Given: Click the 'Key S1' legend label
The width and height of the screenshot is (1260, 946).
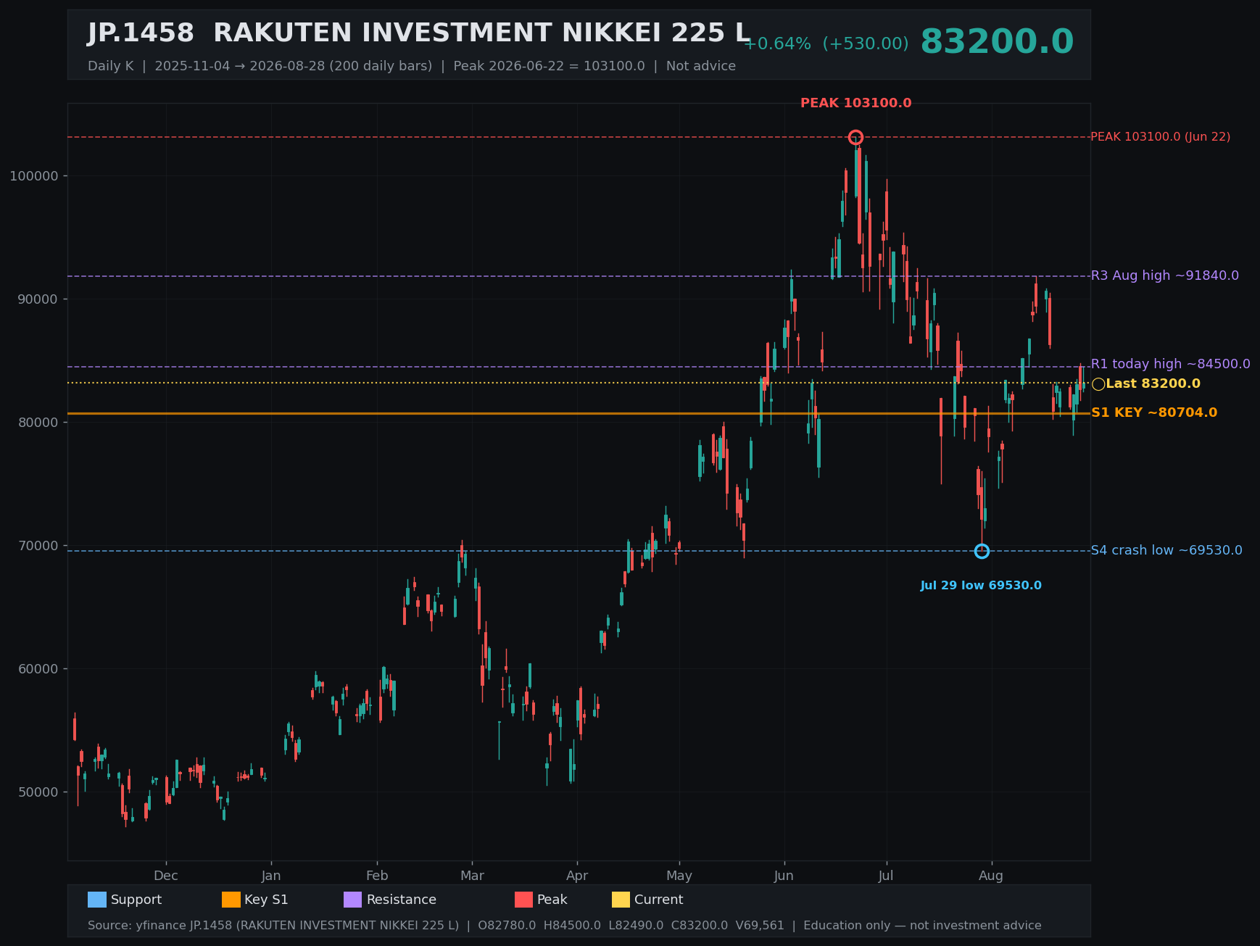Looking at the screenshot, I should point(266,900).
